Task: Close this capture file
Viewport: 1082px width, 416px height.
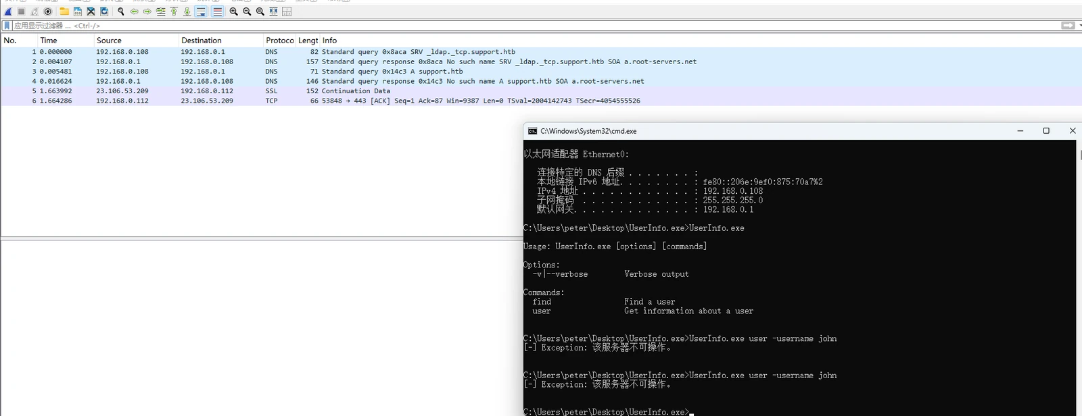Action: pos(91,11)
